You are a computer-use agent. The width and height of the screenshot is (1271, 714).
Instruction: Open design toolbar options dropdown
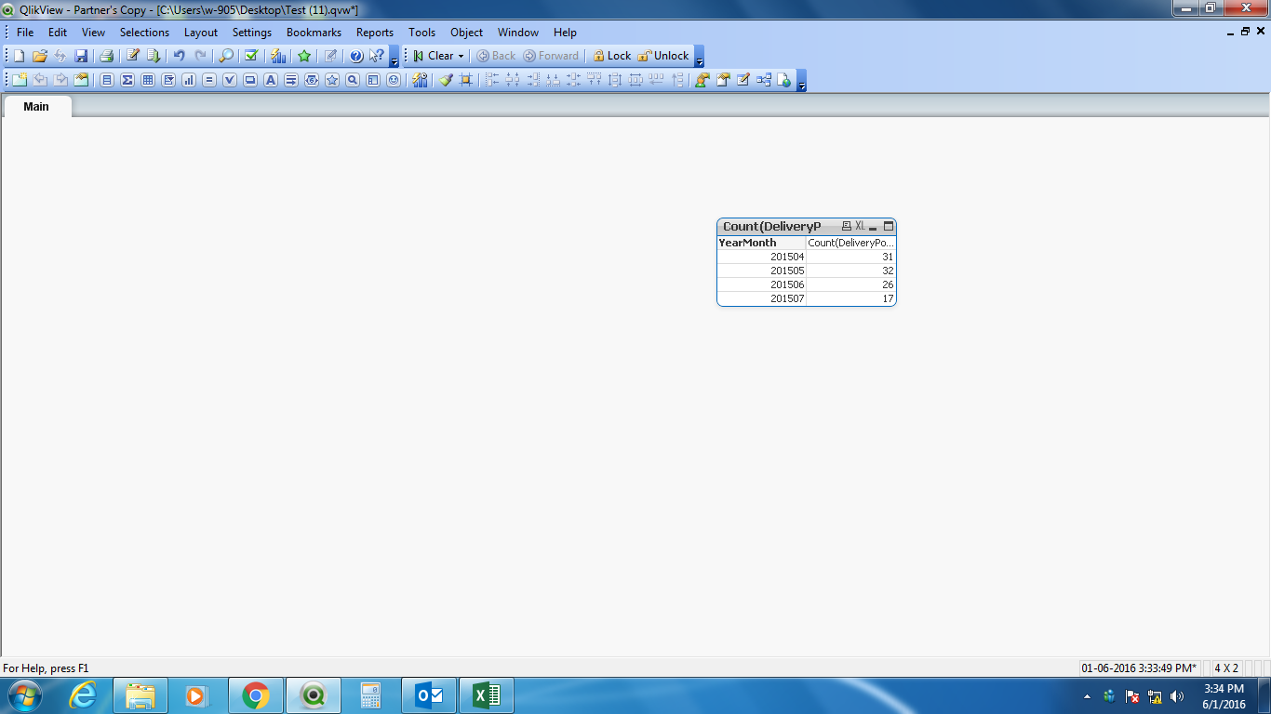(x=802, y=81)
